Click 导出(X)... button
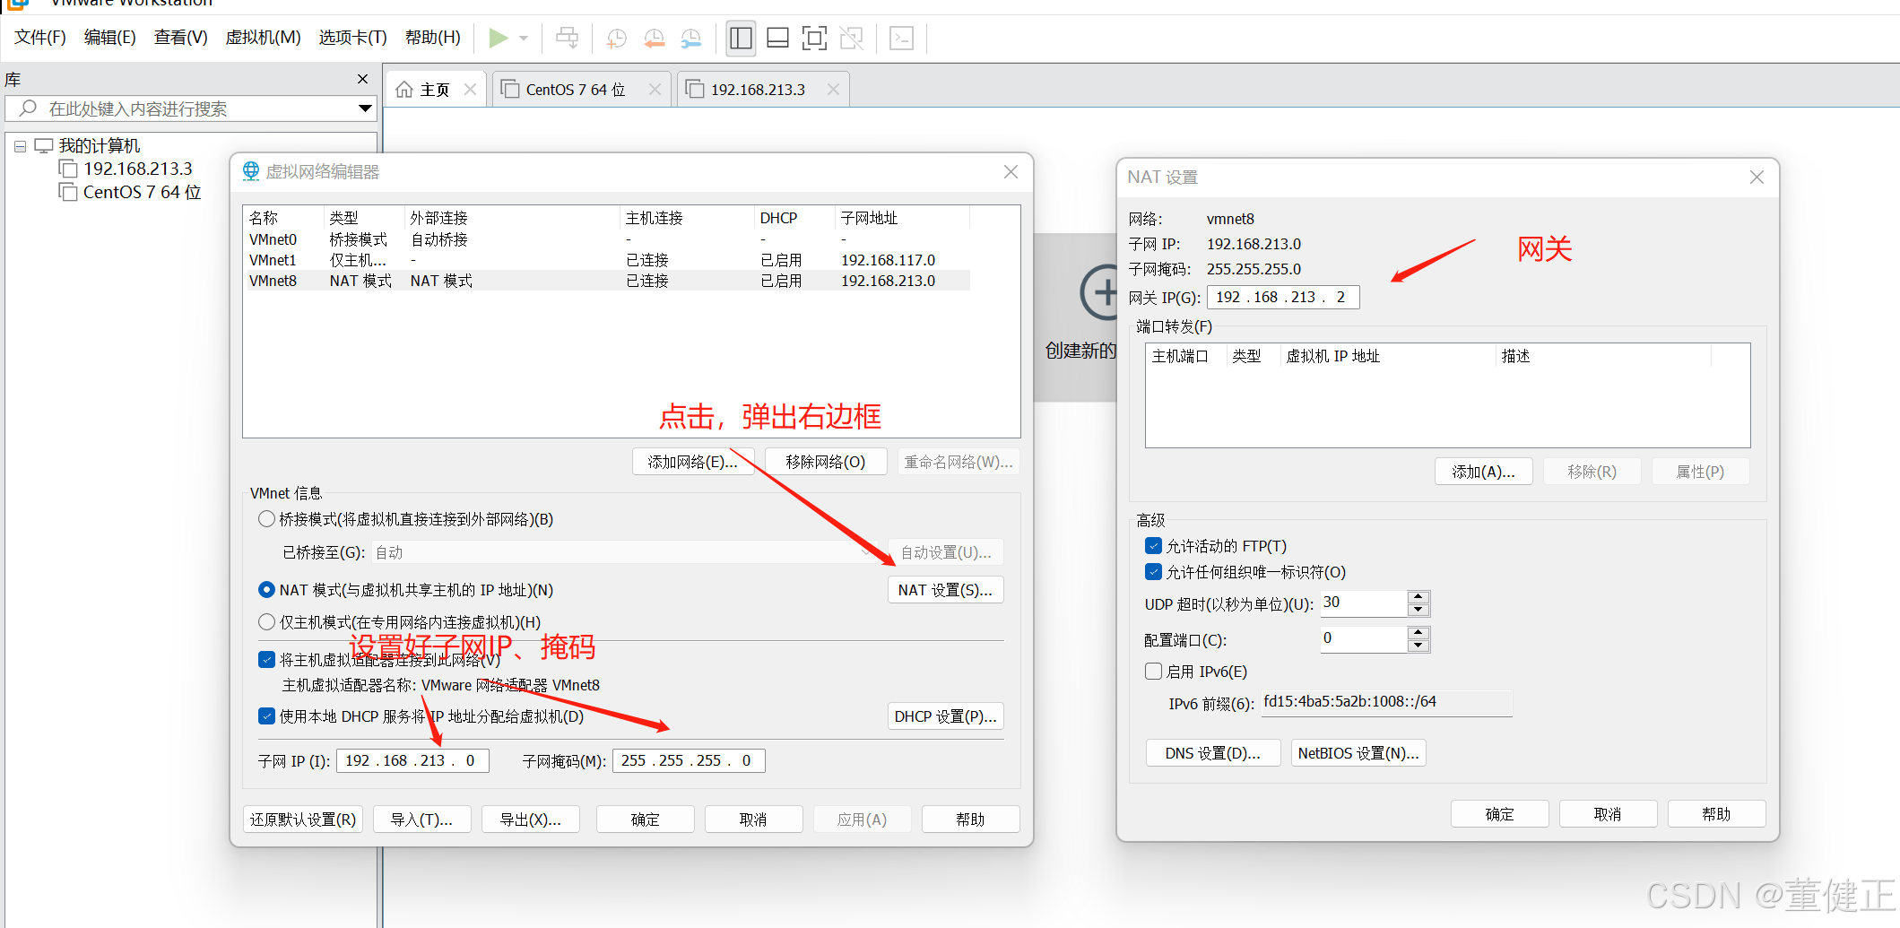The image size is (1900, 928). pos(530,820)
